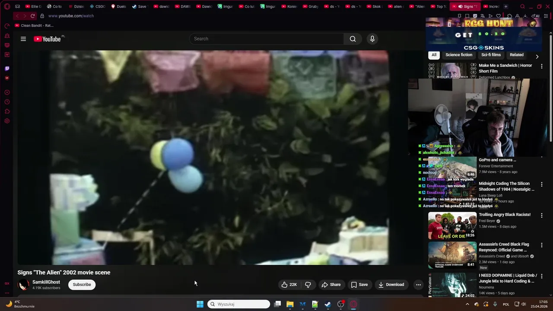Viewport: 553px width, 311px height.
Task: Open the YouTube guide hamburger menu
Action: tap(23, 39)
